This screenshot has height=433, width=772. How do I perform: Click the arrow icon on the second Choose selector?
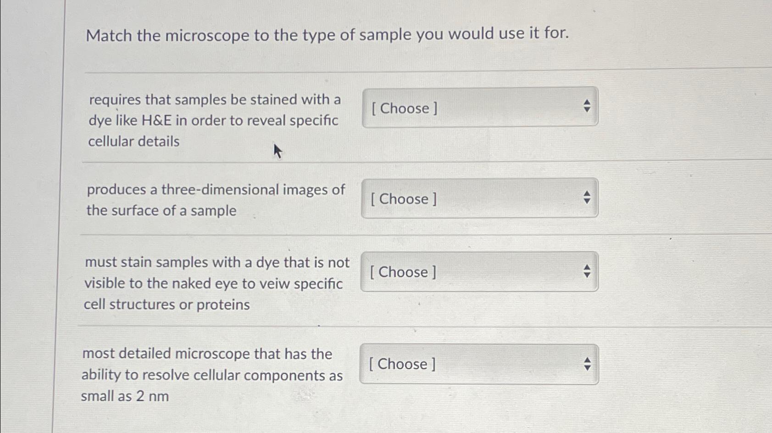pyautogui.click(x=588, y=197)
